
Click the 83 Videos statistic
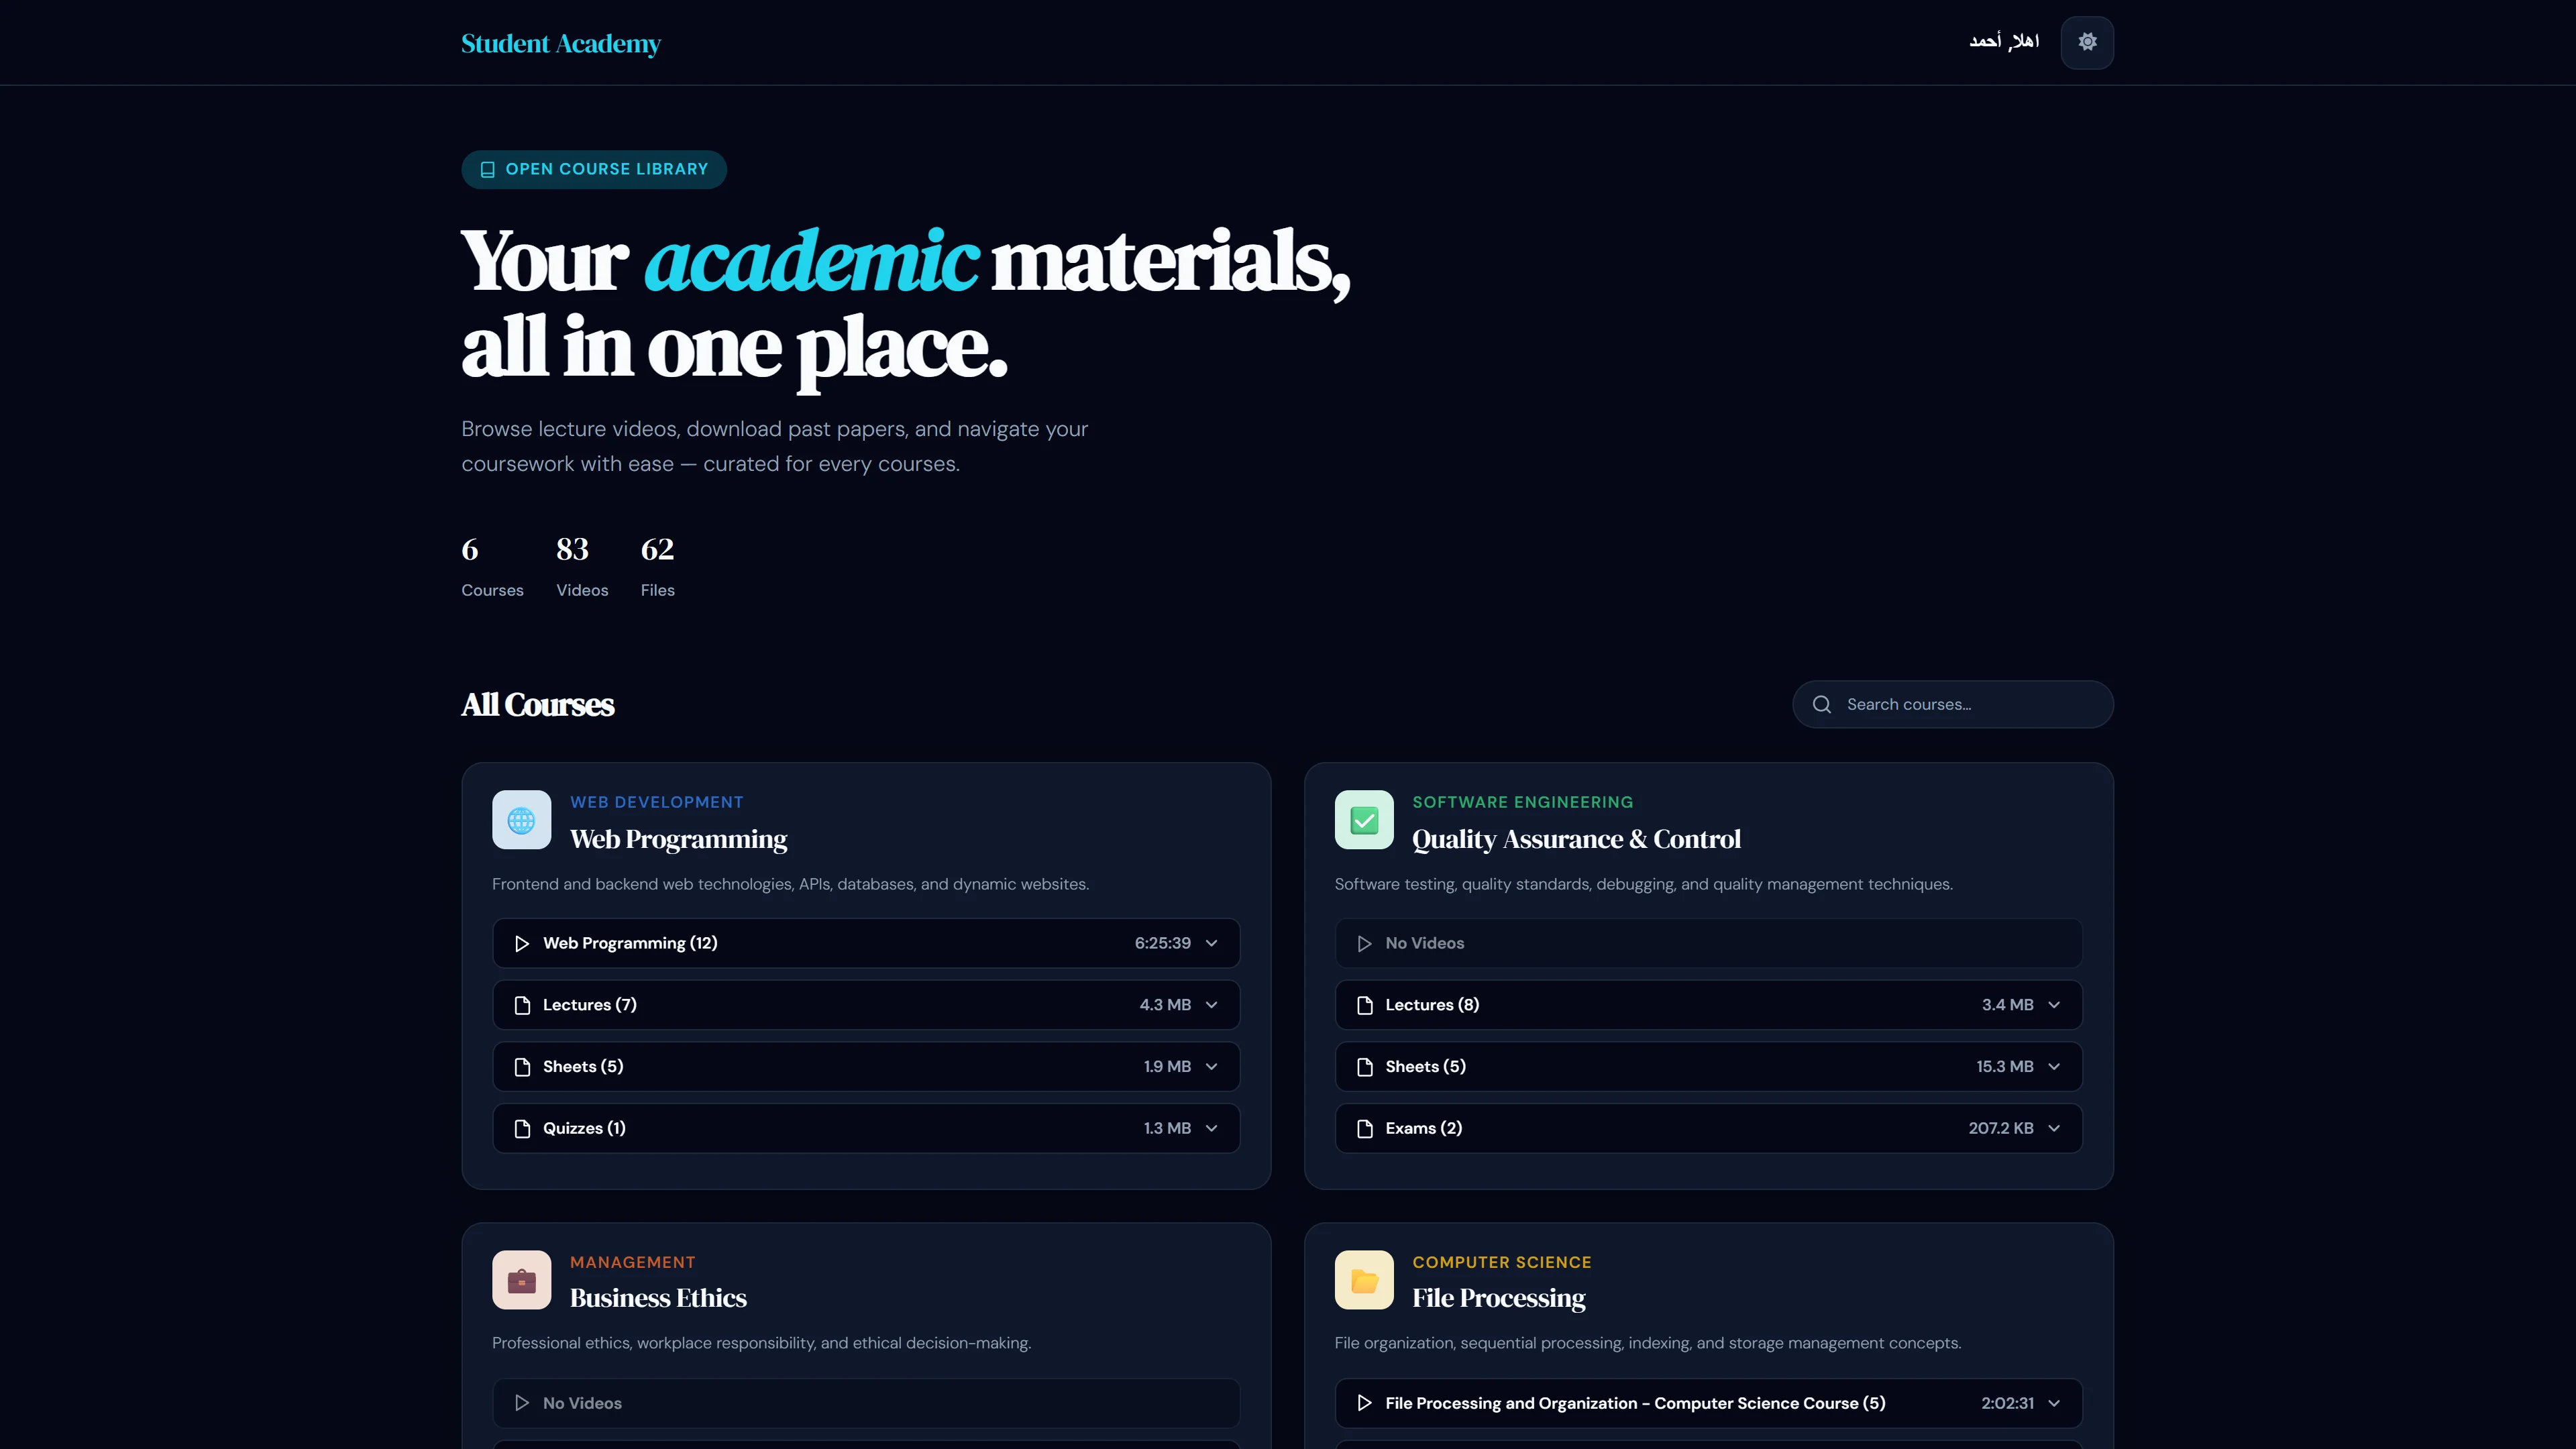click(x=582, y=566)
